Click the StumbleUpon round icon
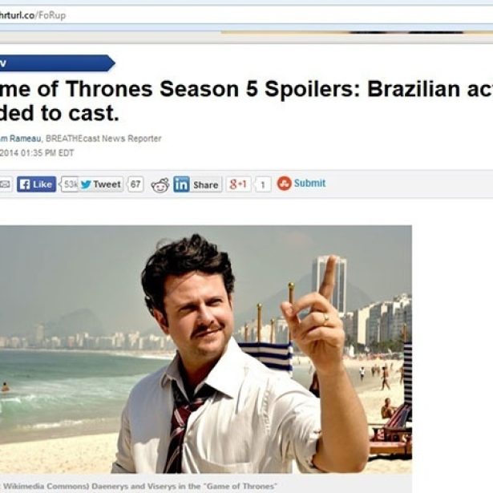The width and height of the screenshot is (493, 493). click(x=285, y=184)
